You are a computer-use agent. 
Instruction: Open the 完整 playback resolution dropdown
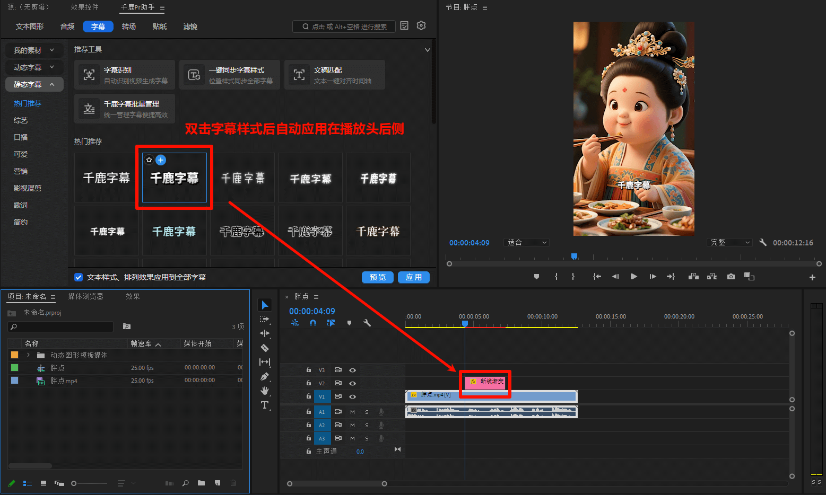pos(729,242)
